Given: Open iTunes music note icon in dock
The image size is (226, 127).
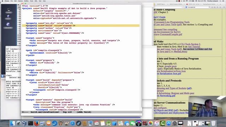Looking at the screenshot, I should coord(156,123).
